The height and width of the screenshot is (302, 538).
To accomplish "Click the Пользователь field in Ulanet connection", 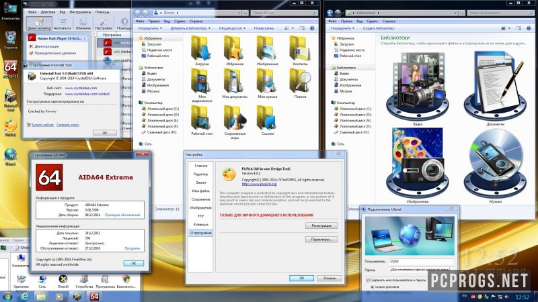I will click(x=422, y=261).
